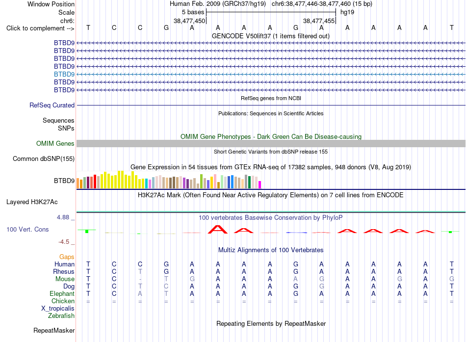Viewport: 466px width, 342px height.
Task: Click the 'Click to complement -->' label
Action: point(40,28)
